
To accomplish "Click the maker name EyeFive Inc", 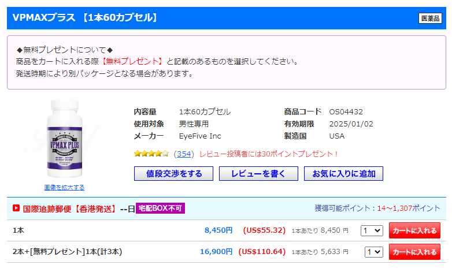I will (x=200, y=136).
